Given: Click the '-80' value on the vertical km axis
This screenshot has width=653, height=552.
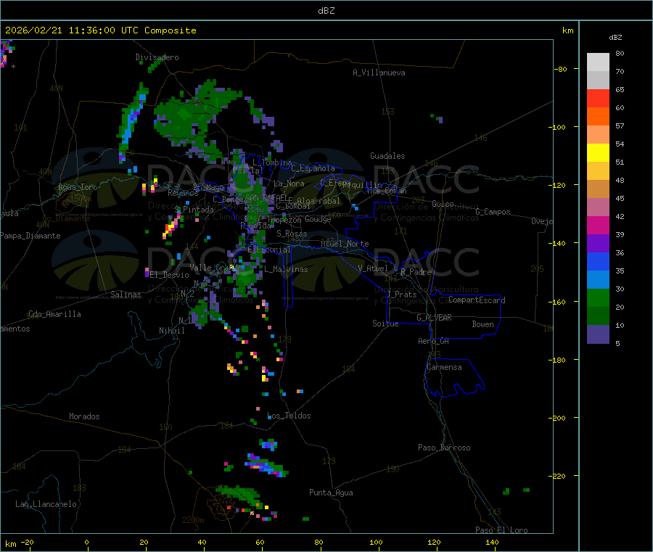Looking at the screenshot, I should [561, 69].
